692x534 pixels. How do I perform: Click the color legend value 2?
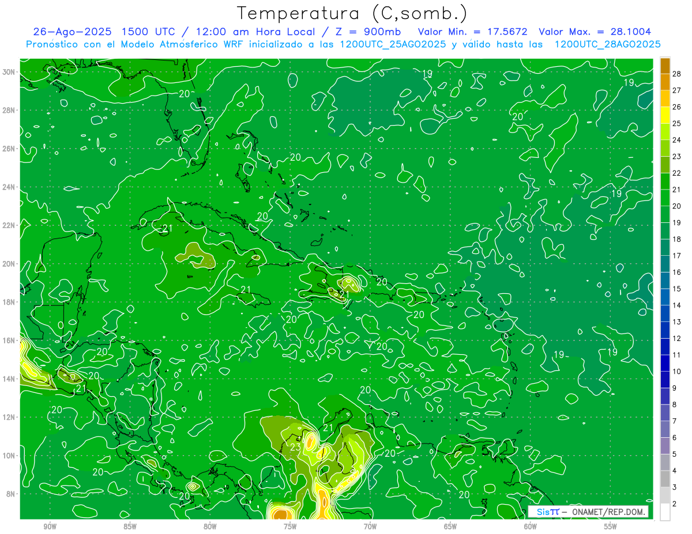675,503
